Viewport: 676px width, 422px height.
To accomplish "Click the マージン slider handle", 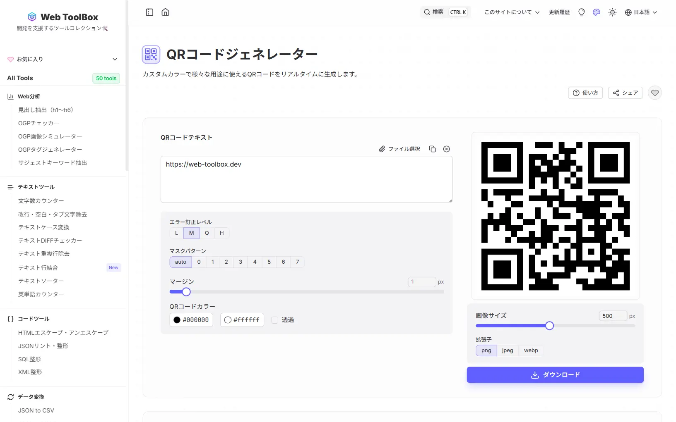I will coord(186,292).
